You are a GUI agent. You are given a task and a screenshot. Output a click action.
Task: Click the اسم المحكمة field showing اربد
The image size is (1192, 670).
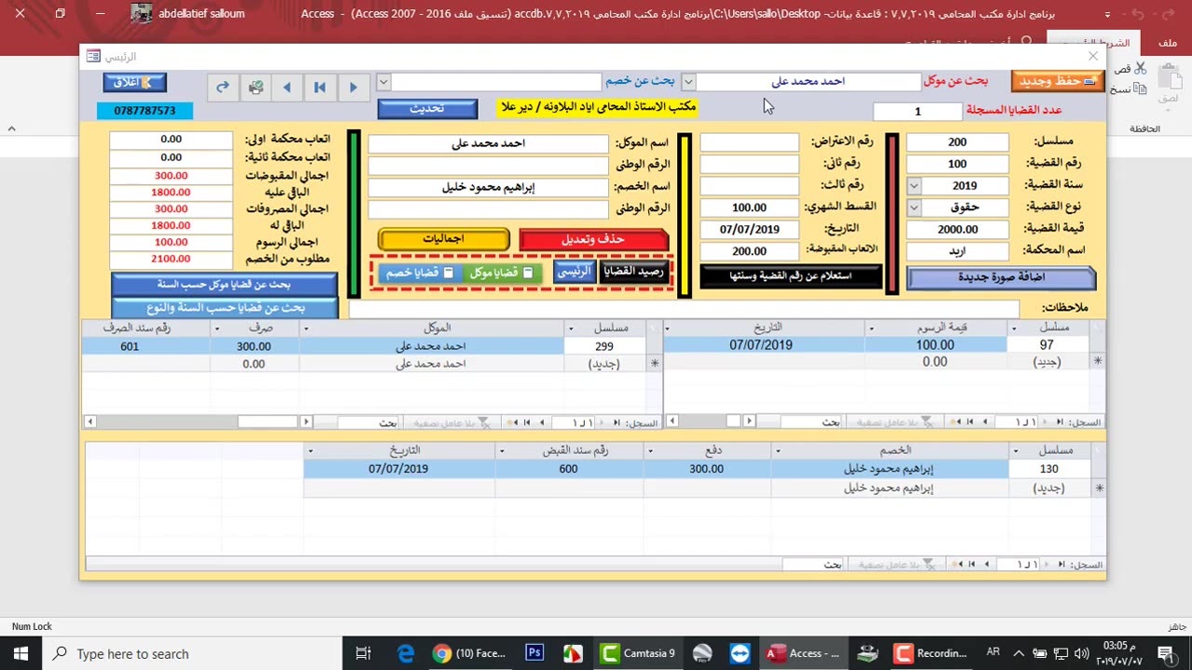[957, 251]
